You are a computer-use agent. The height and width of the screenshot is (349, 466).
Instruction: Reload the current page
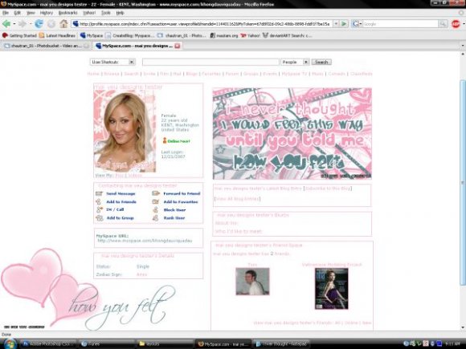(x=39, y=24)
